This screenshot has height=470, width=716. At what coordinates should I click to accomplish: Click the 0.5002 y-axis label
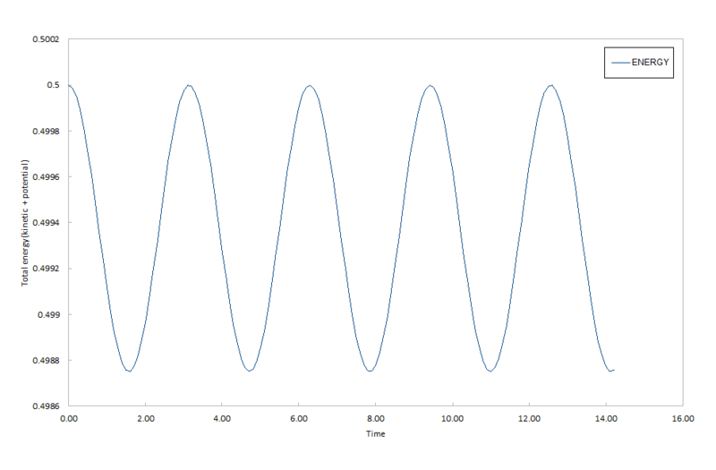click(46, 39)
